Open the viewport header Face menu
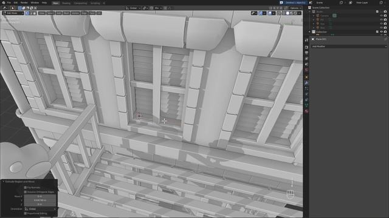This screenshot has width=389, height=218. coord(92,13)
